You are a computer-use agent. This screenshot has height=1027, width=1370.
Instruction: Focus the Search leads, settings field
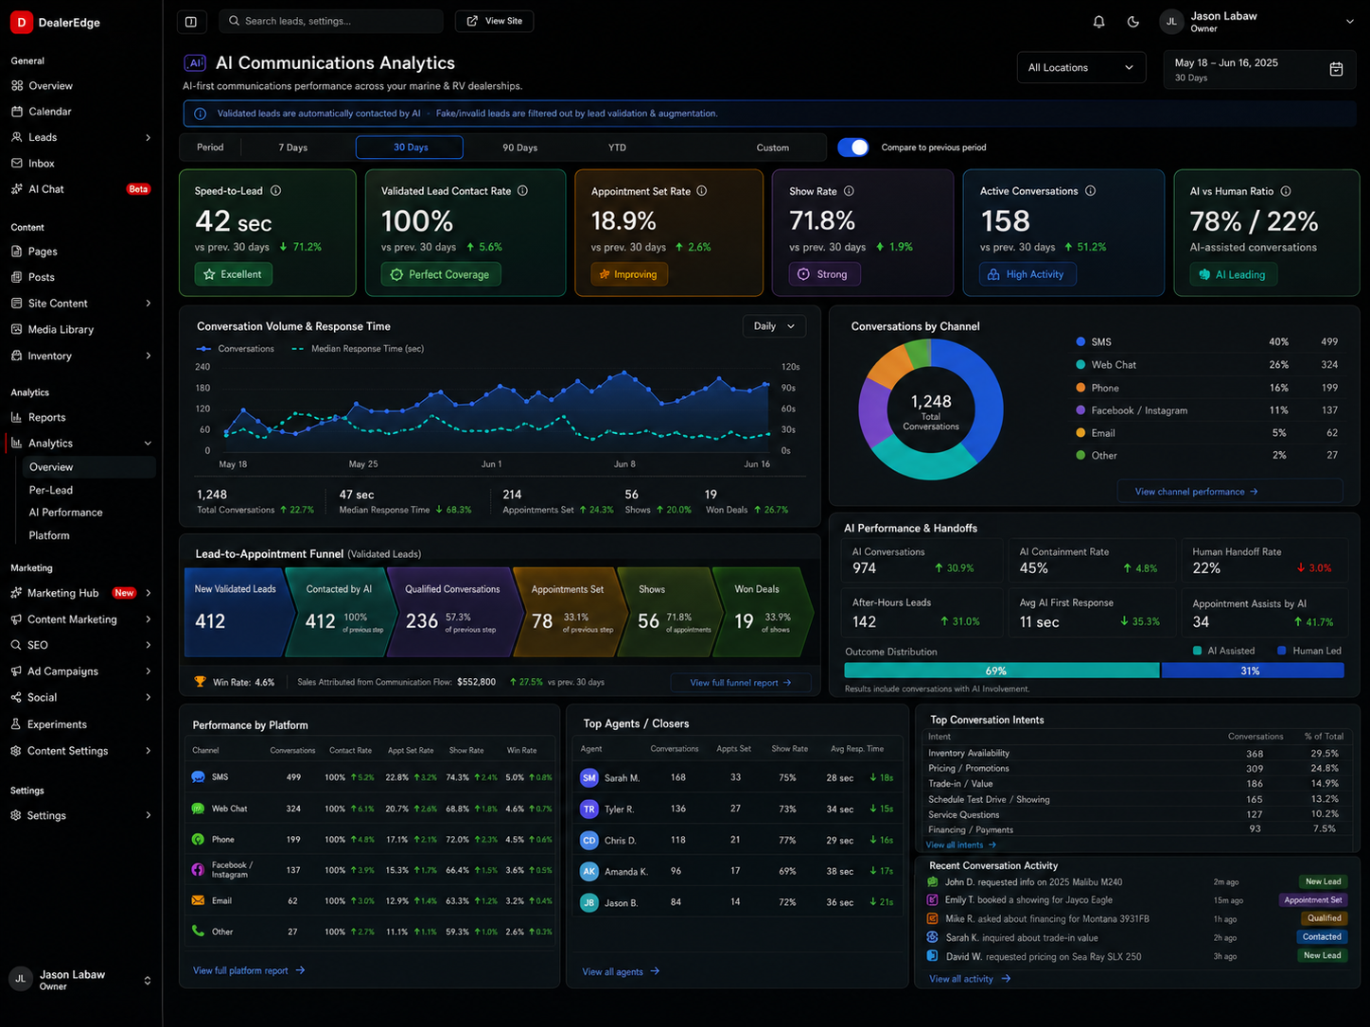[331, 21]
